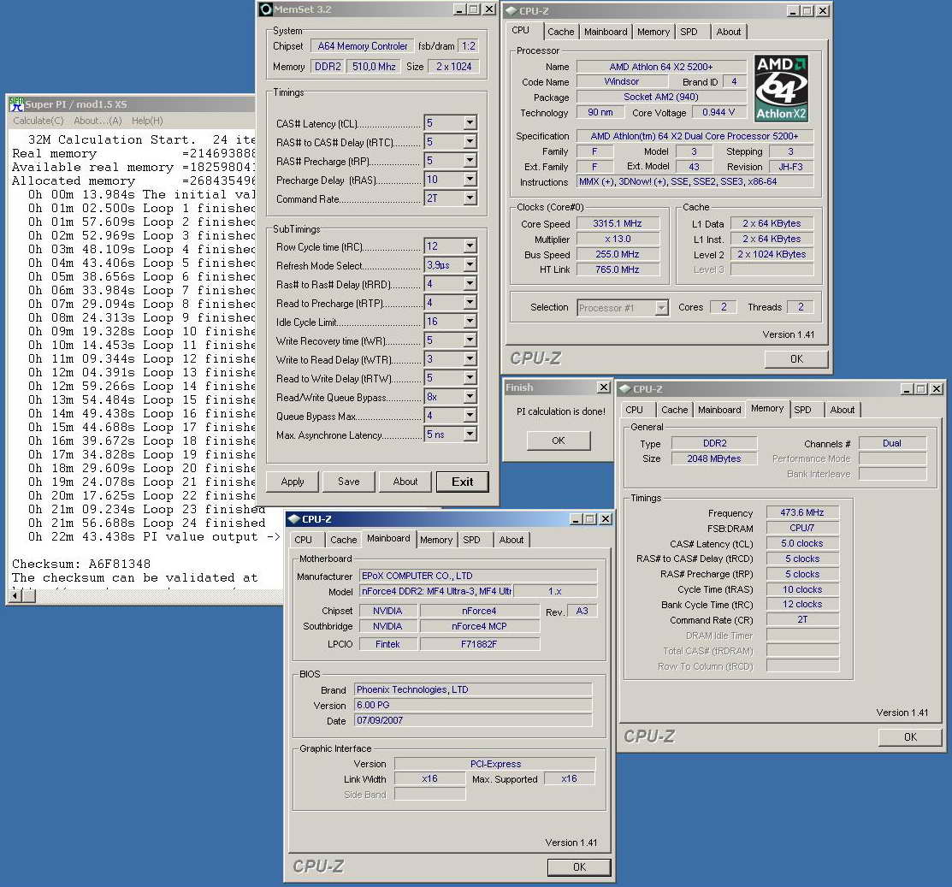The image size is (952, 887).
Task: Click Manufacturer field EPoX COMPUTER CO., LTD
Action: [478, 576]
